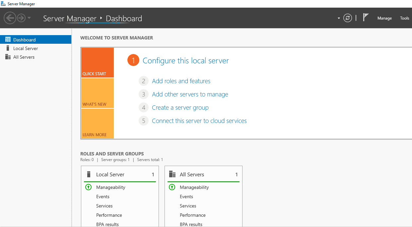This screenshot has width=412, height=227.
Task: Select Local Server in the sidebar
Action: pyautogui.click(x=26, y=48)
